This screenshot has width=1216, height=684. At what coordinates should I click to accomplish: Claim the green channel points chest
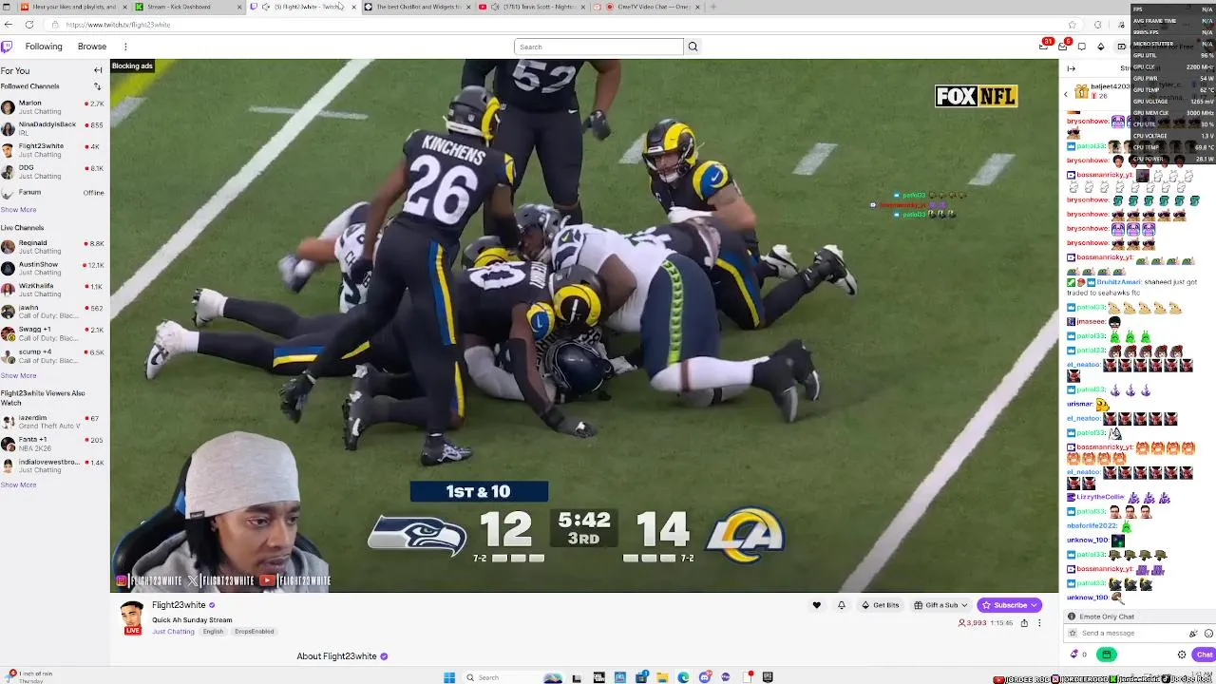pyautogui.click(x=1107, y=655)
